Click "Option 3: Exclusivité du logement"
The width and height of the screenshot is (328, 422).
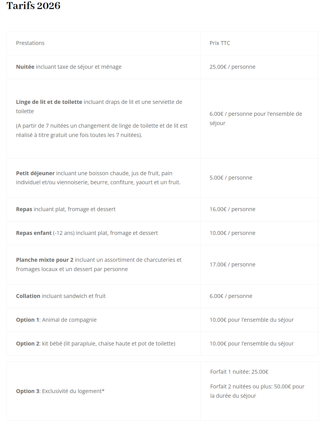pos(60,391)
